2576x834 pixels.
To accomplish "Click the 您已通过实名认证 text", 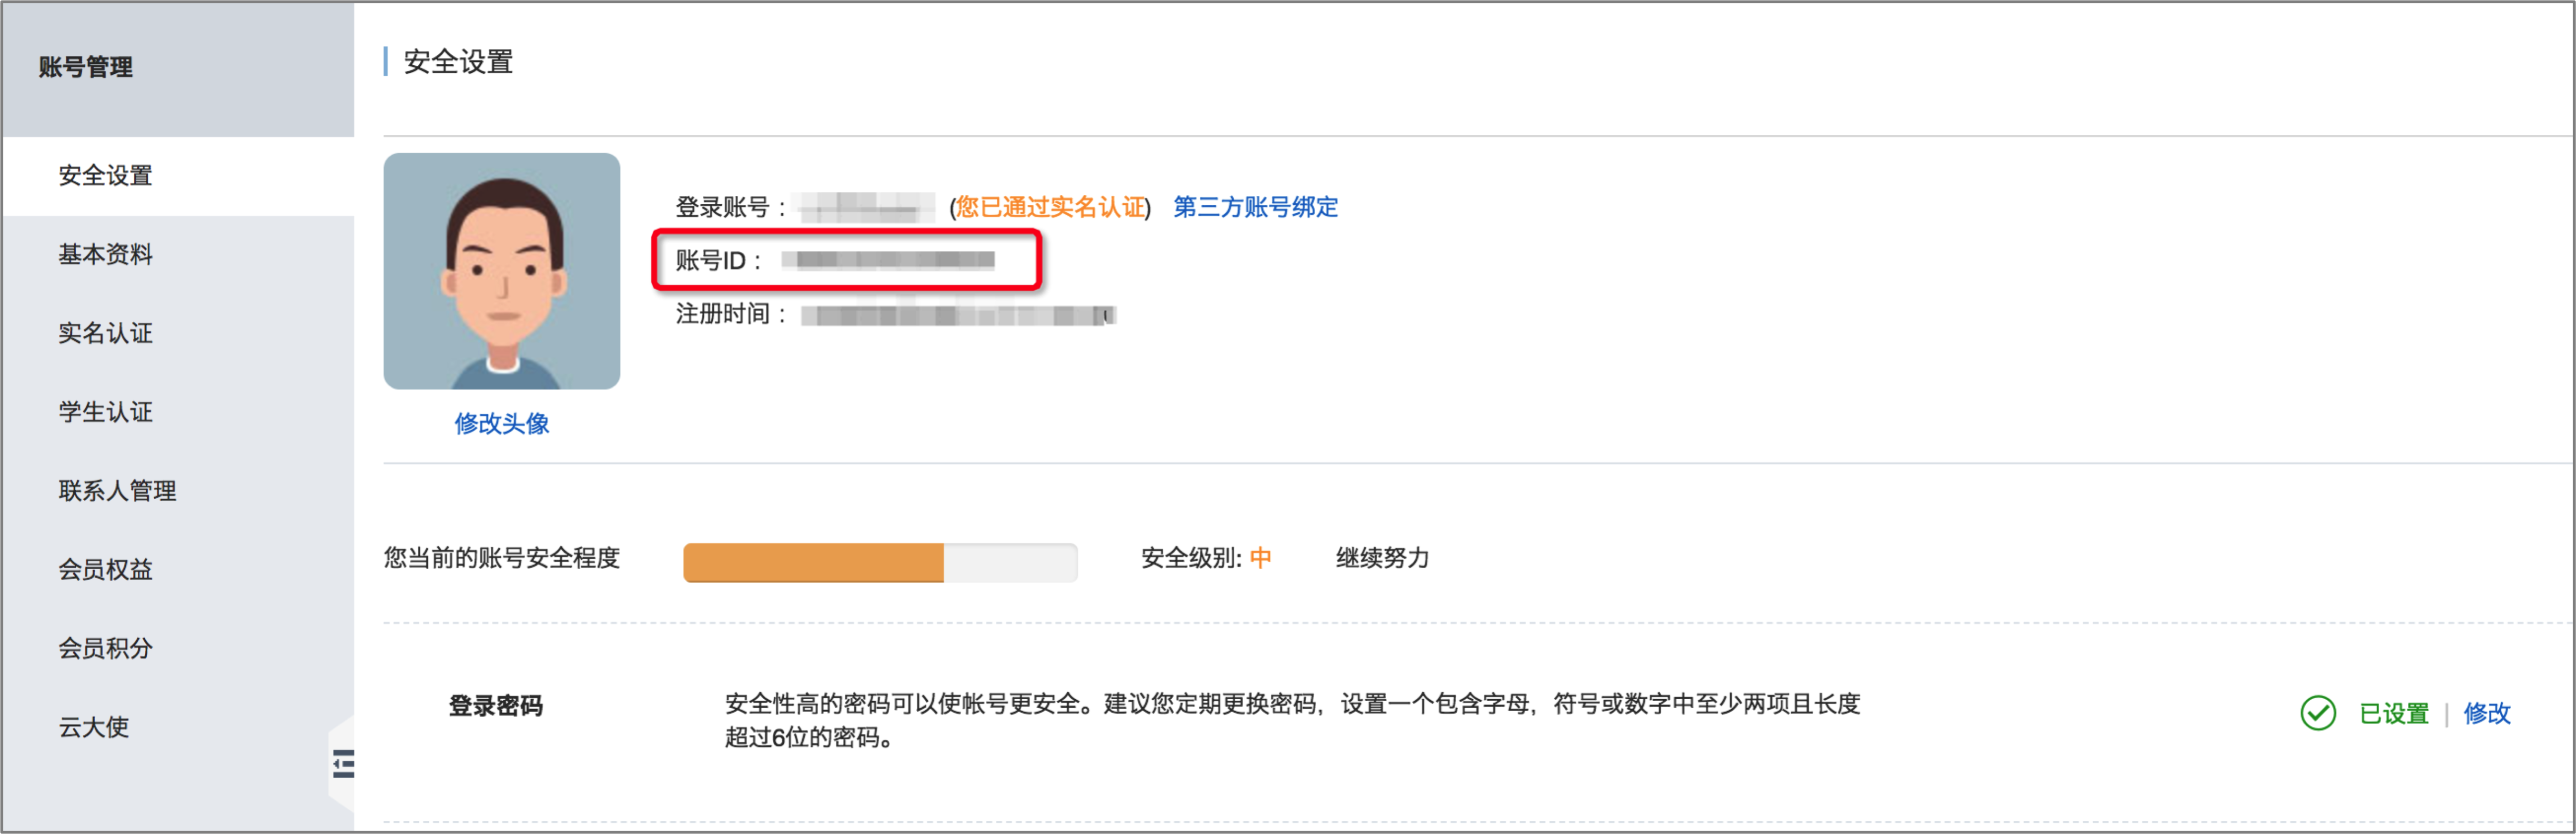I will tap(1050, 207).
